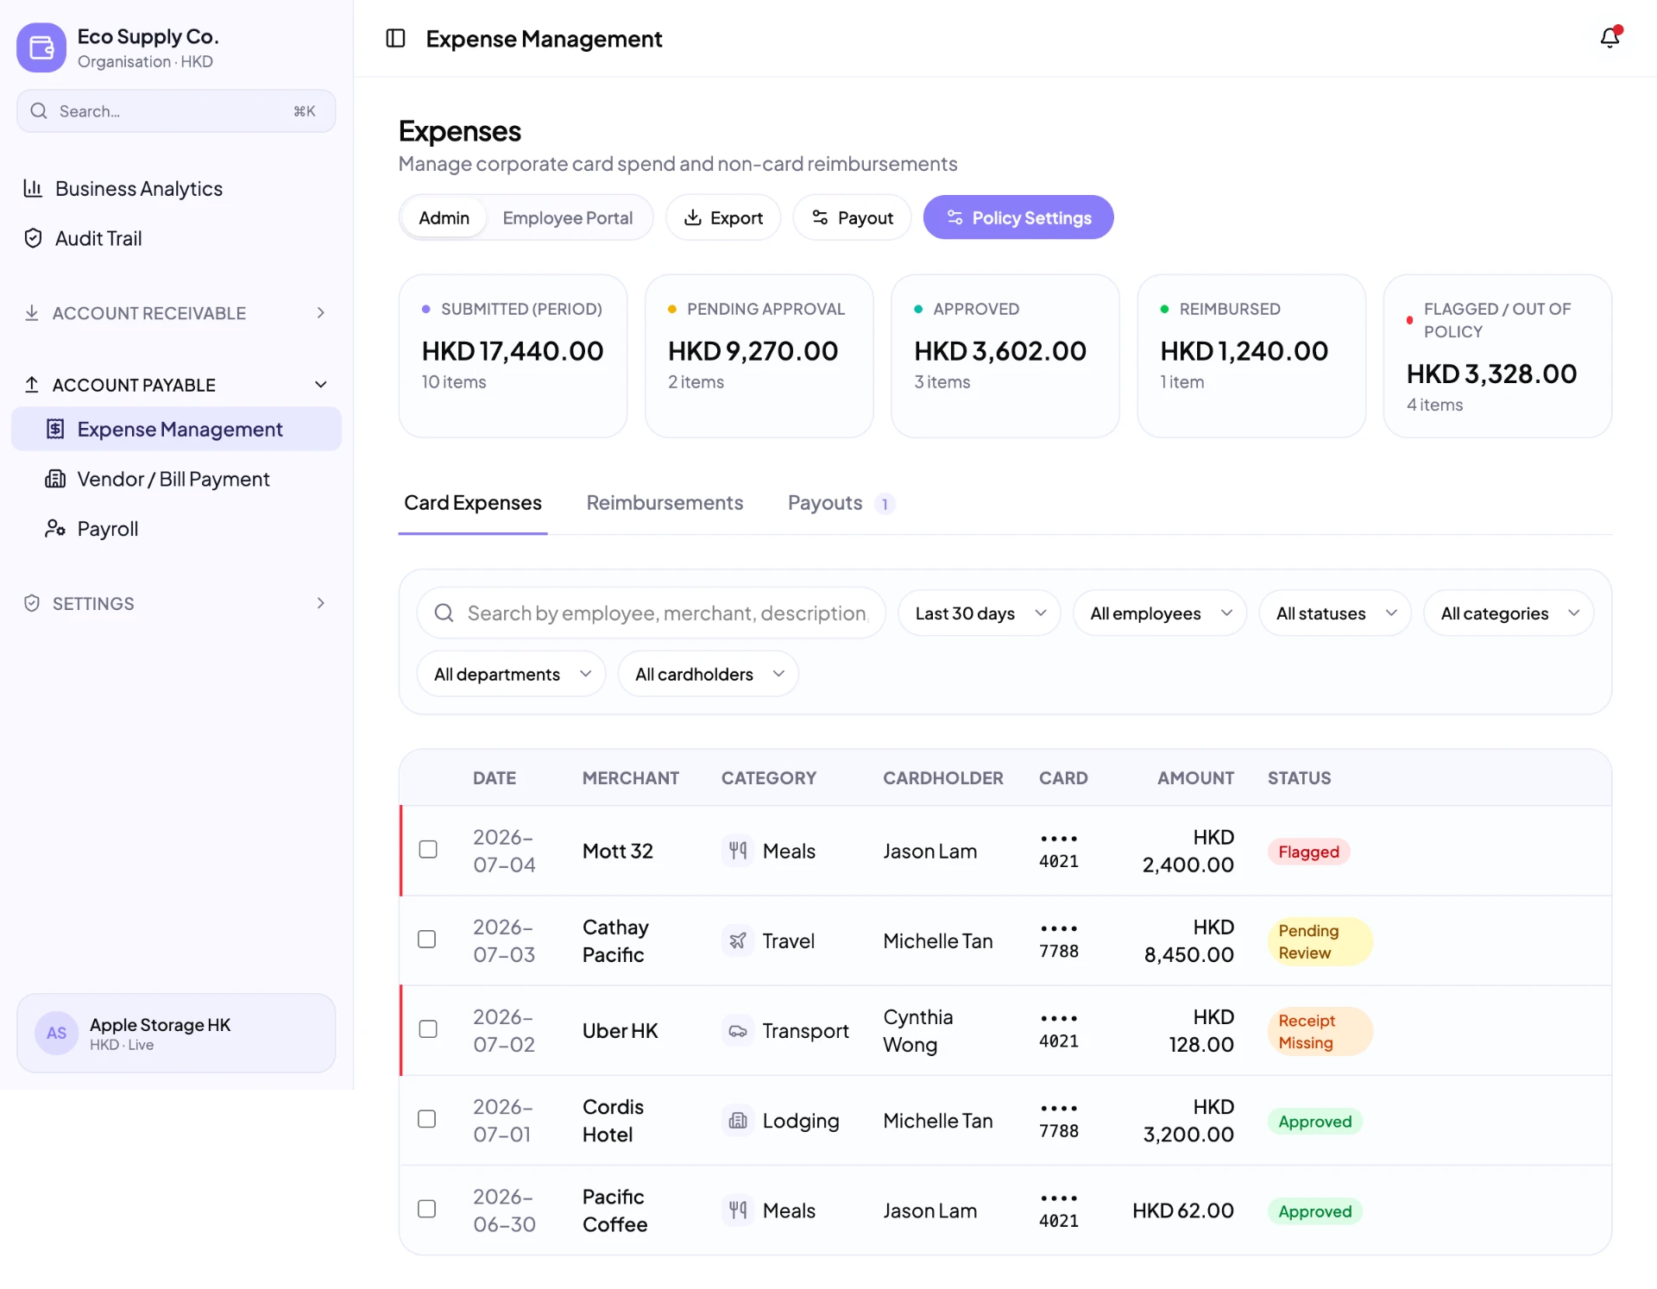This screenshot has height=1289, width=1657.
Task: Check the Pacific Coffee expense checkbox
Action: [x=427, y=1209]
